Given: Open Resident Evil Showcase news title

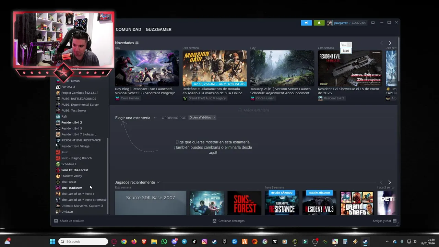Looking at the screenshot, I should (348, 91).
